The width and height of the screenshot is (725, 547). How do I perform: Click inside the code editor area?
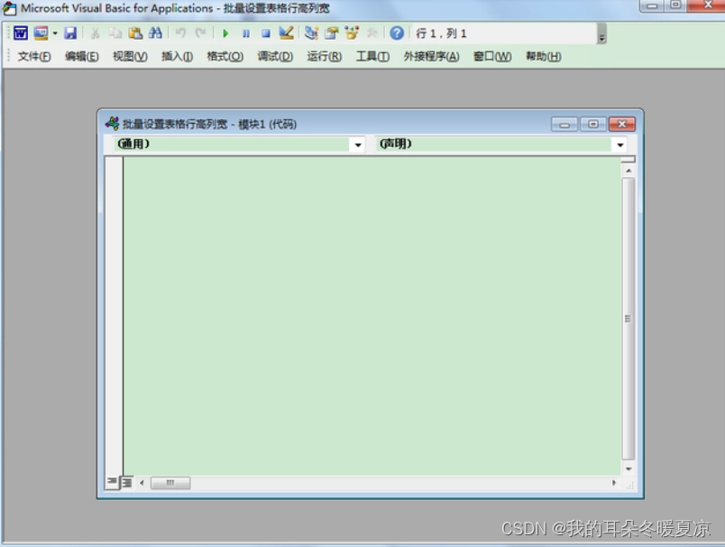[x=372, y=316]
